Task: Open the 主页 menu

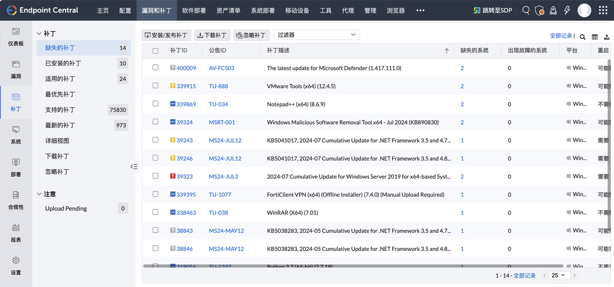Action: (x=103, y=10)
